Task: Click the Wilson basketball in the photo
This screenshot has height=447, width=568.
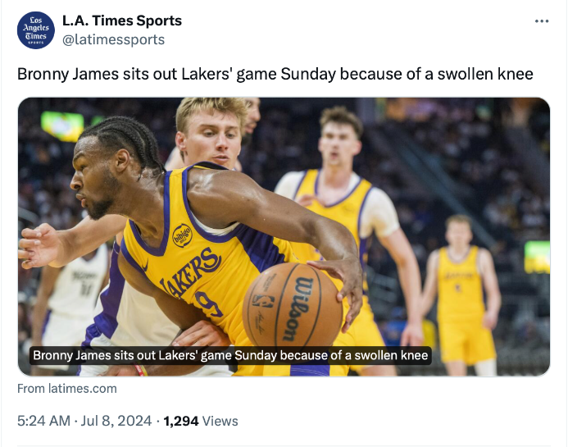Action: 293,306
